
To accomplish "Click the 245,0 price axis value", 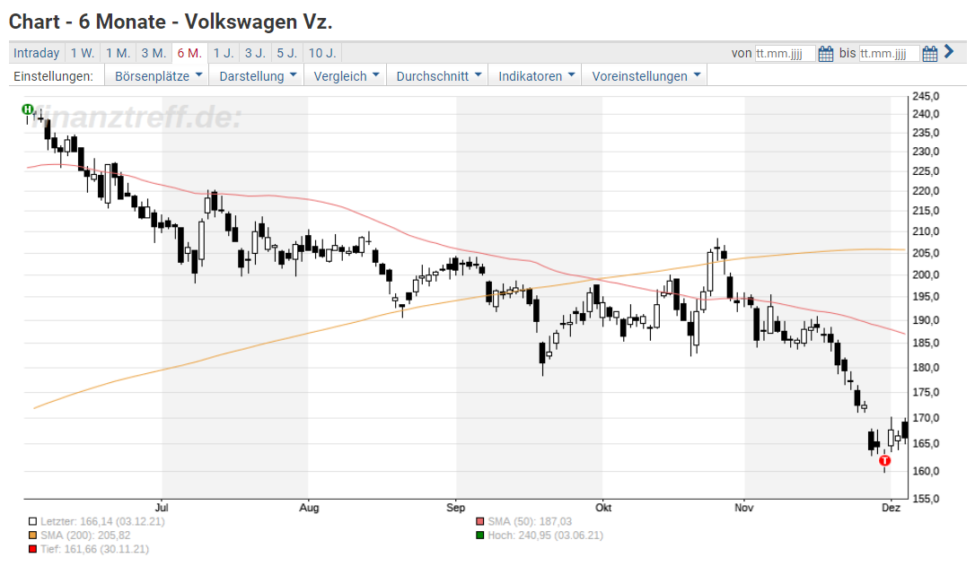I will point(926,96).
